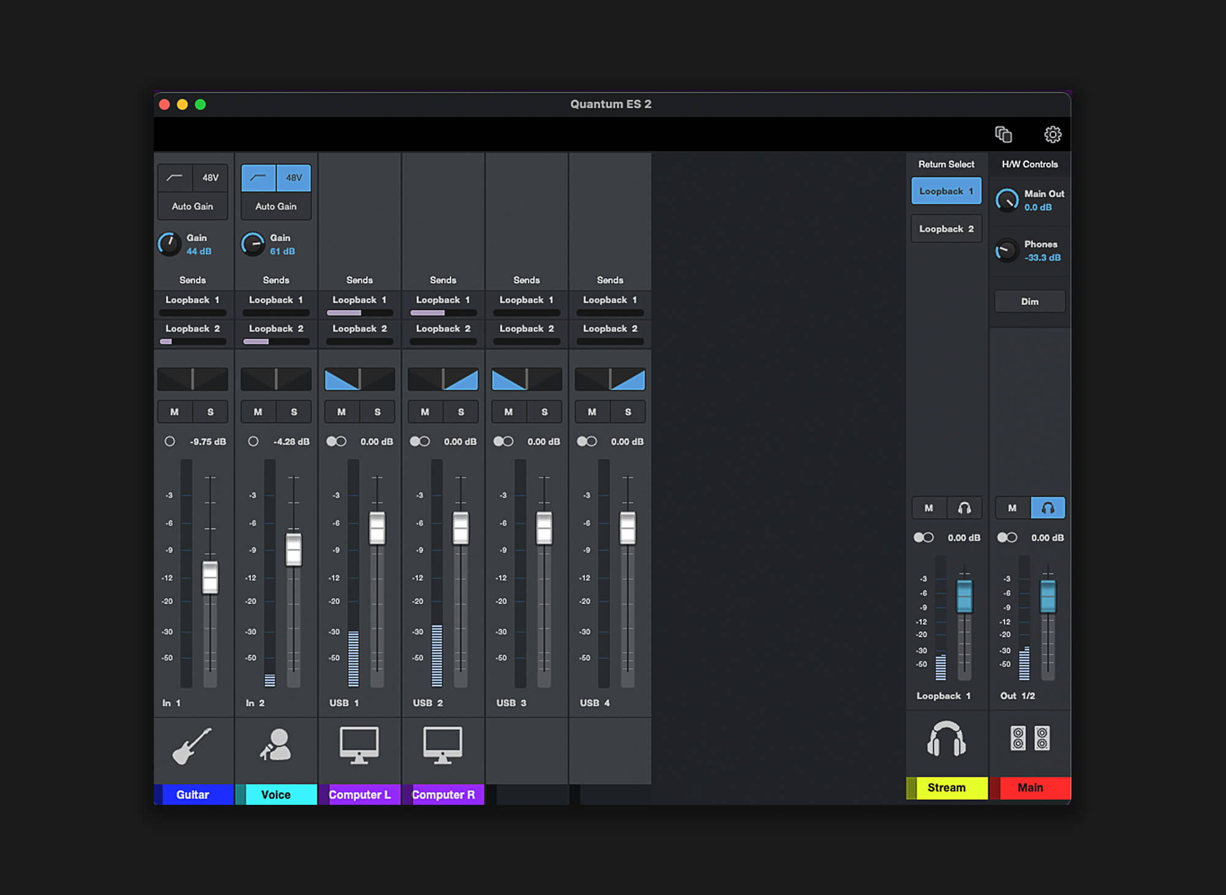Viewport: 1226px width, 895px height.
Task: Click the scenes icon in the top toolbar
Action: click(x=1003, y=134)
